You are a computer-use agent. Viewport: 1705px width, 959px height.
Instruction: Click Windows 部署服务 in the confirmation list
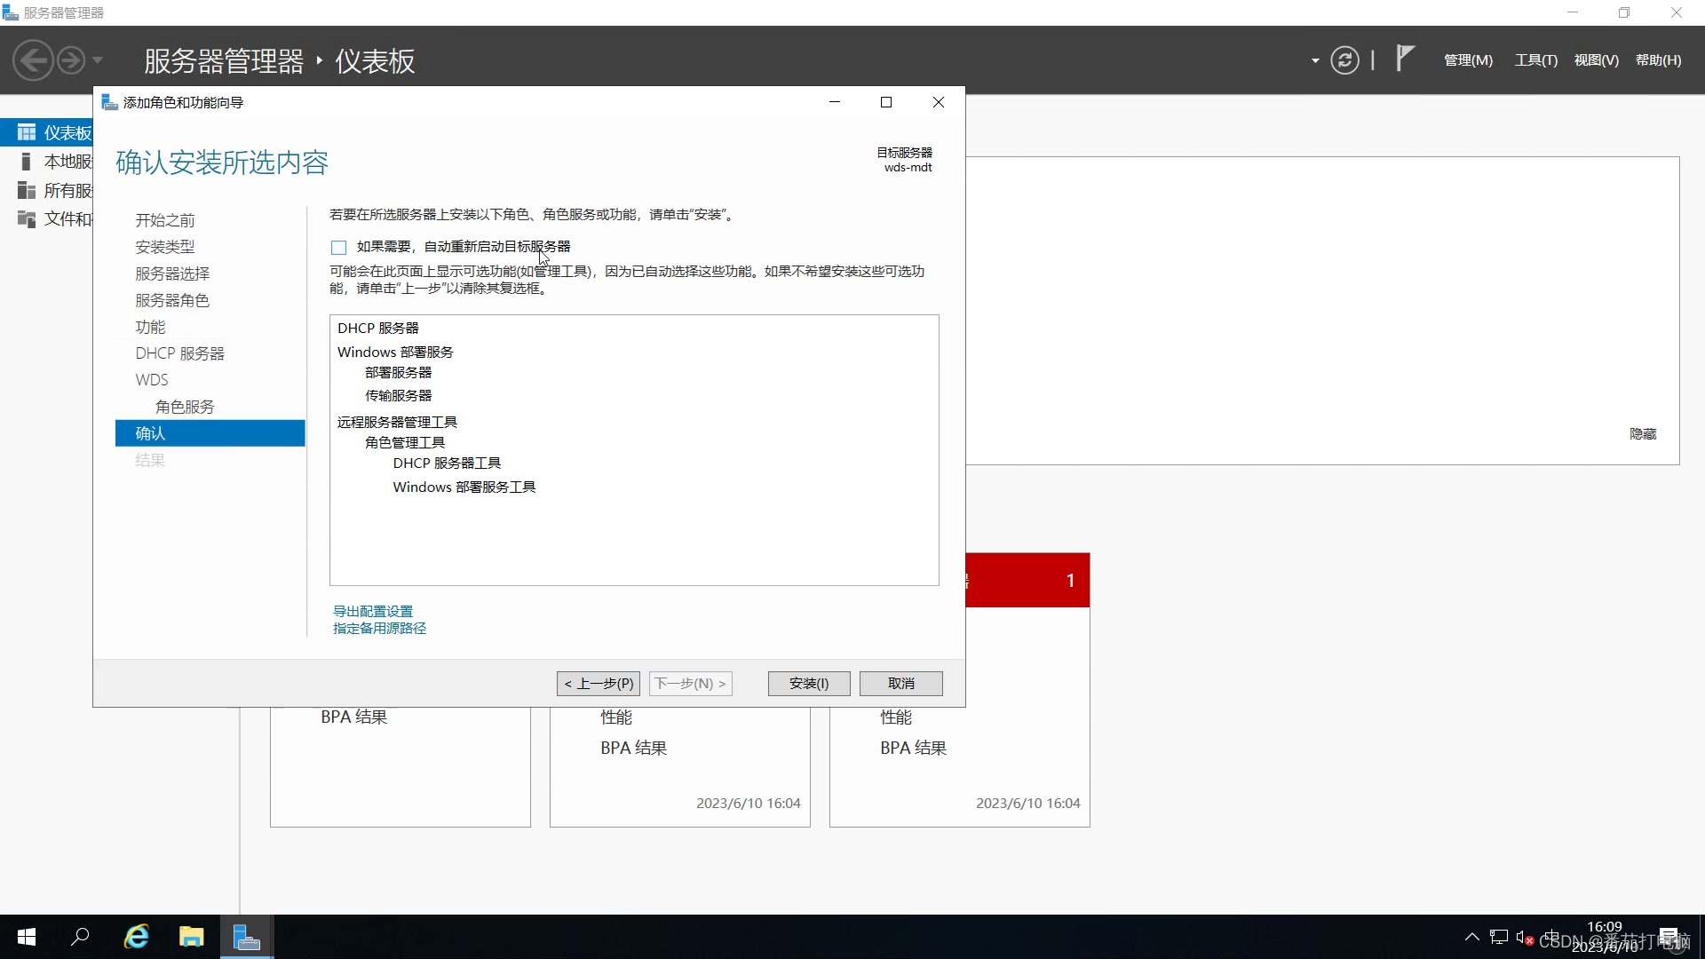(x=395, y=353)
